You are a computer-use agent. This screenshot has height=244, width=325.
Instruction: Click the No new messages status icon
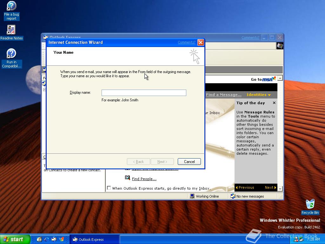pyautogui.click(x=233, y=196)
